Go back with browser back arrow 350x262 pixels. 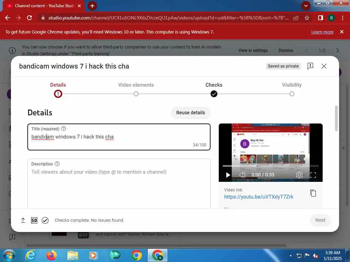(8, 18)
